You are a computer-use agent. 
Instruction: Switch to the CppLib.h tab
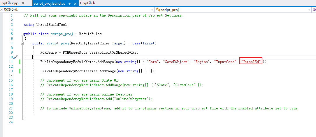pos(87,3)
